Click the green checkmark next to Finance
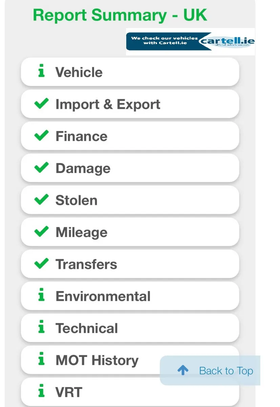Viewport: 280px width, 407px height. 42,136
